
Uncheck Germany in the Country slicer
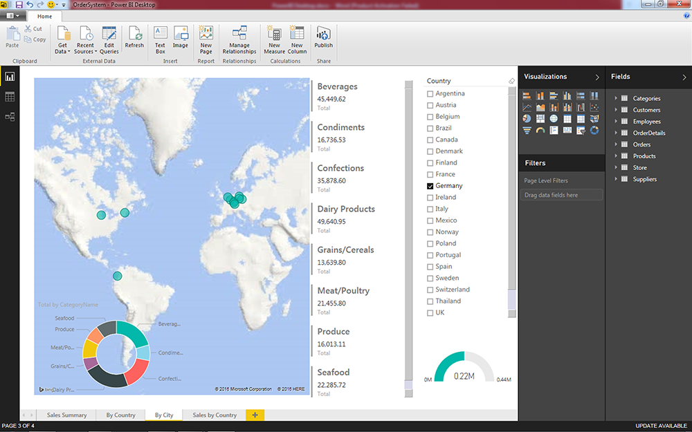(430, 186)
